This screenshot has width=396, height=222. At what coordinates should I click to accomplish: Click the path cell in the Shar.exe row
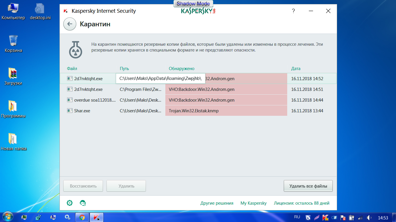tap(141, 111)
